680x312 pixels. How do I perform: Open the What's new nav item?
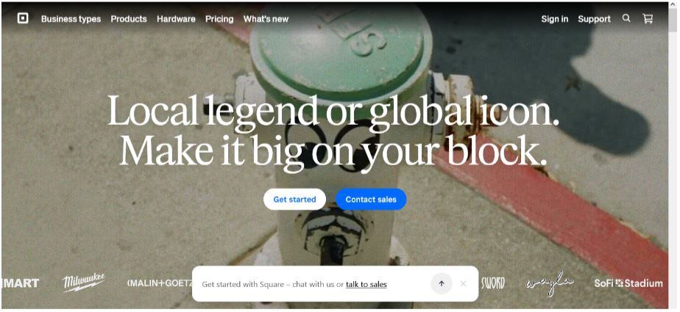coord(266,19)
